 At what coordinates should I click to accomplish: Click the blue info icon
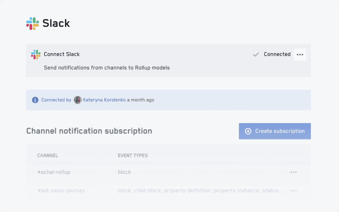[35, 100]
